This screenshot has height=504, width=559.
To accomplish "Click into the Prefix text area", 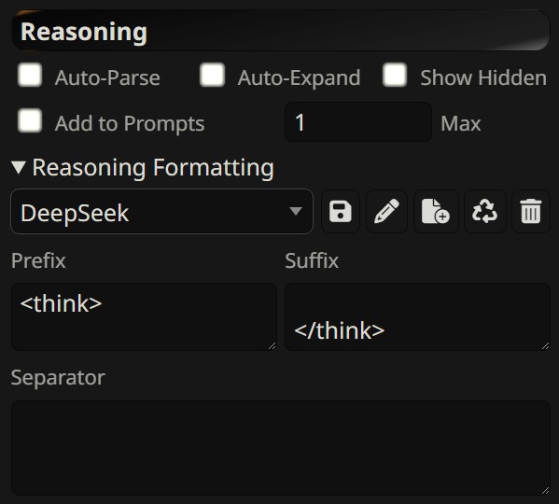I will pyautogui.click(x=144, y=317).
